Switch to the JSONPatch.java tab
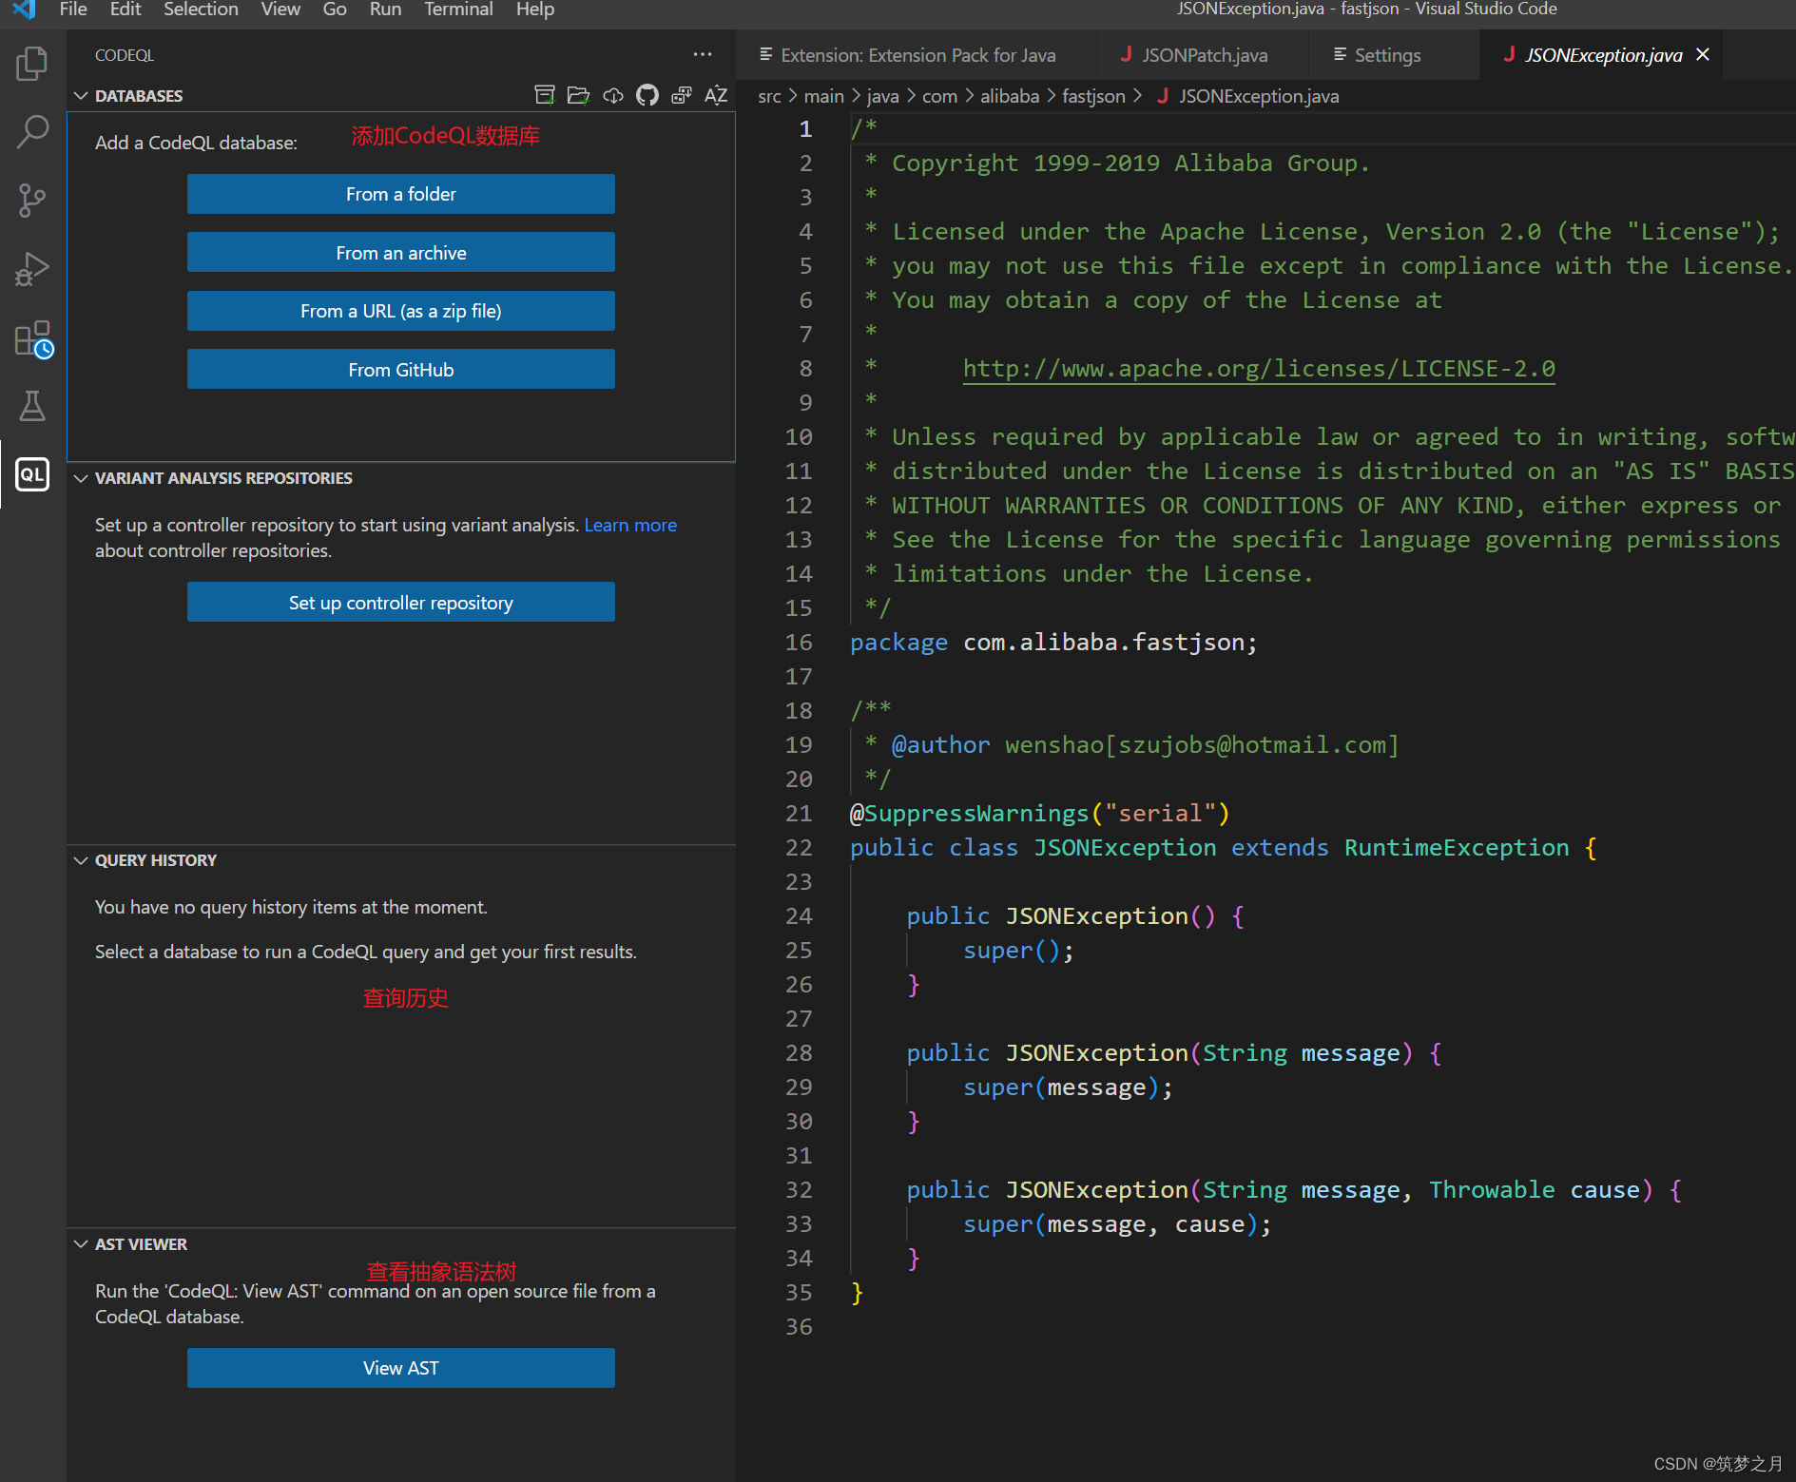Image resolution: width=1796 pixels, height=1482 pixels. pos(1204,55)
